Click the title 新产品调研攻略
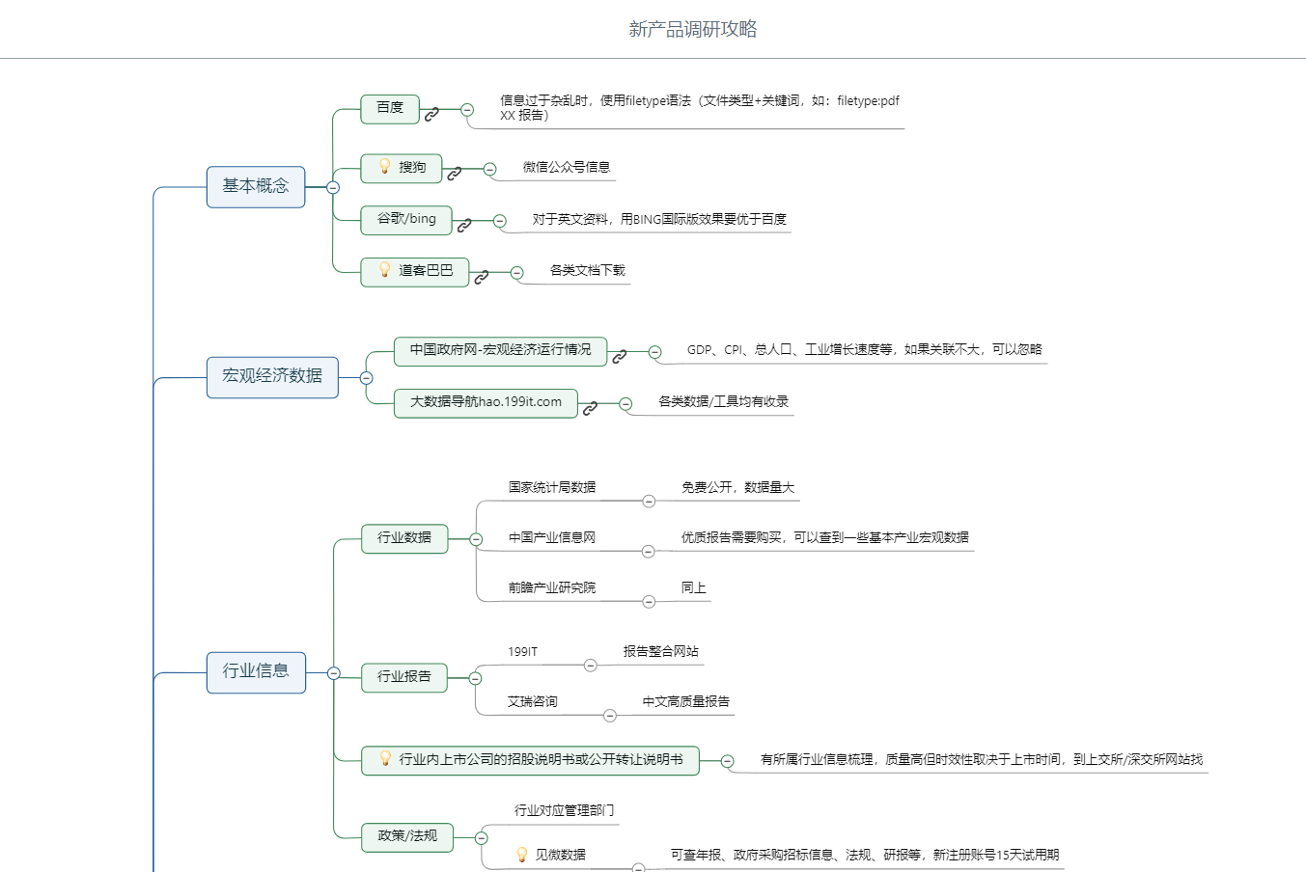This screenshot has height=872, width=1306. point(693,29)
